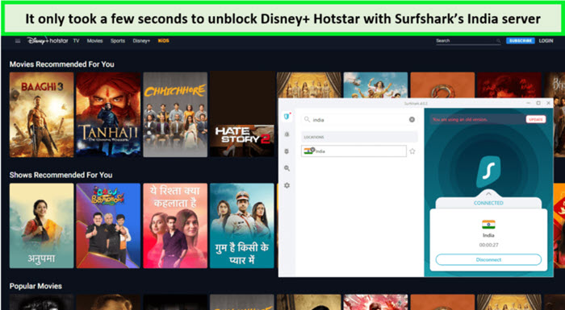The height and width of the screenshot is (310, 565).
Task: Open the chefs comedy show thumbnail
Action: click(108, 225)
